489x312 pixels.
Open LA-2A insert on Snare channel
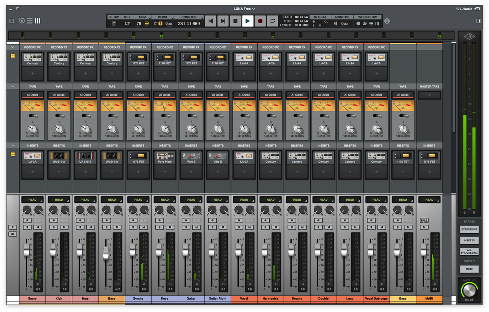[x=33, y=158]
